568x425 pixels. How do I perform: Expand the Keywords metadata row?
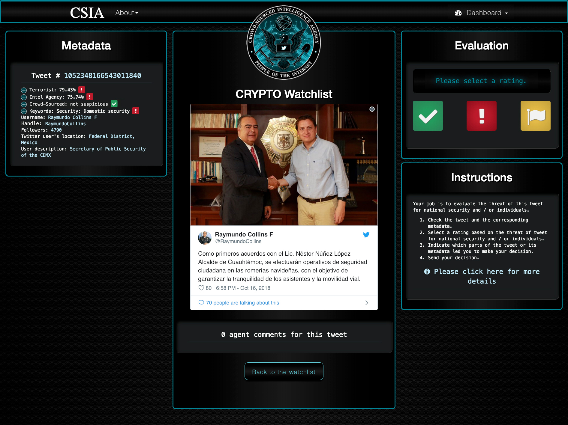coord(24,111)
